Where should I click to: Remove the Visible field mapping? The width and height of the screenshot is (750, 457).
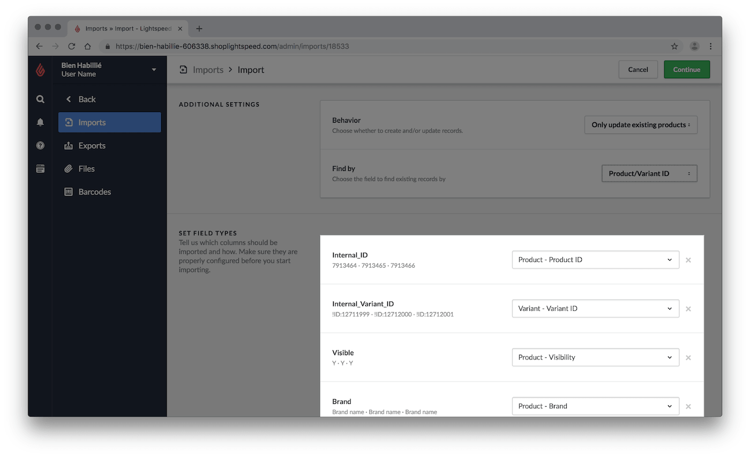point(688,357)
